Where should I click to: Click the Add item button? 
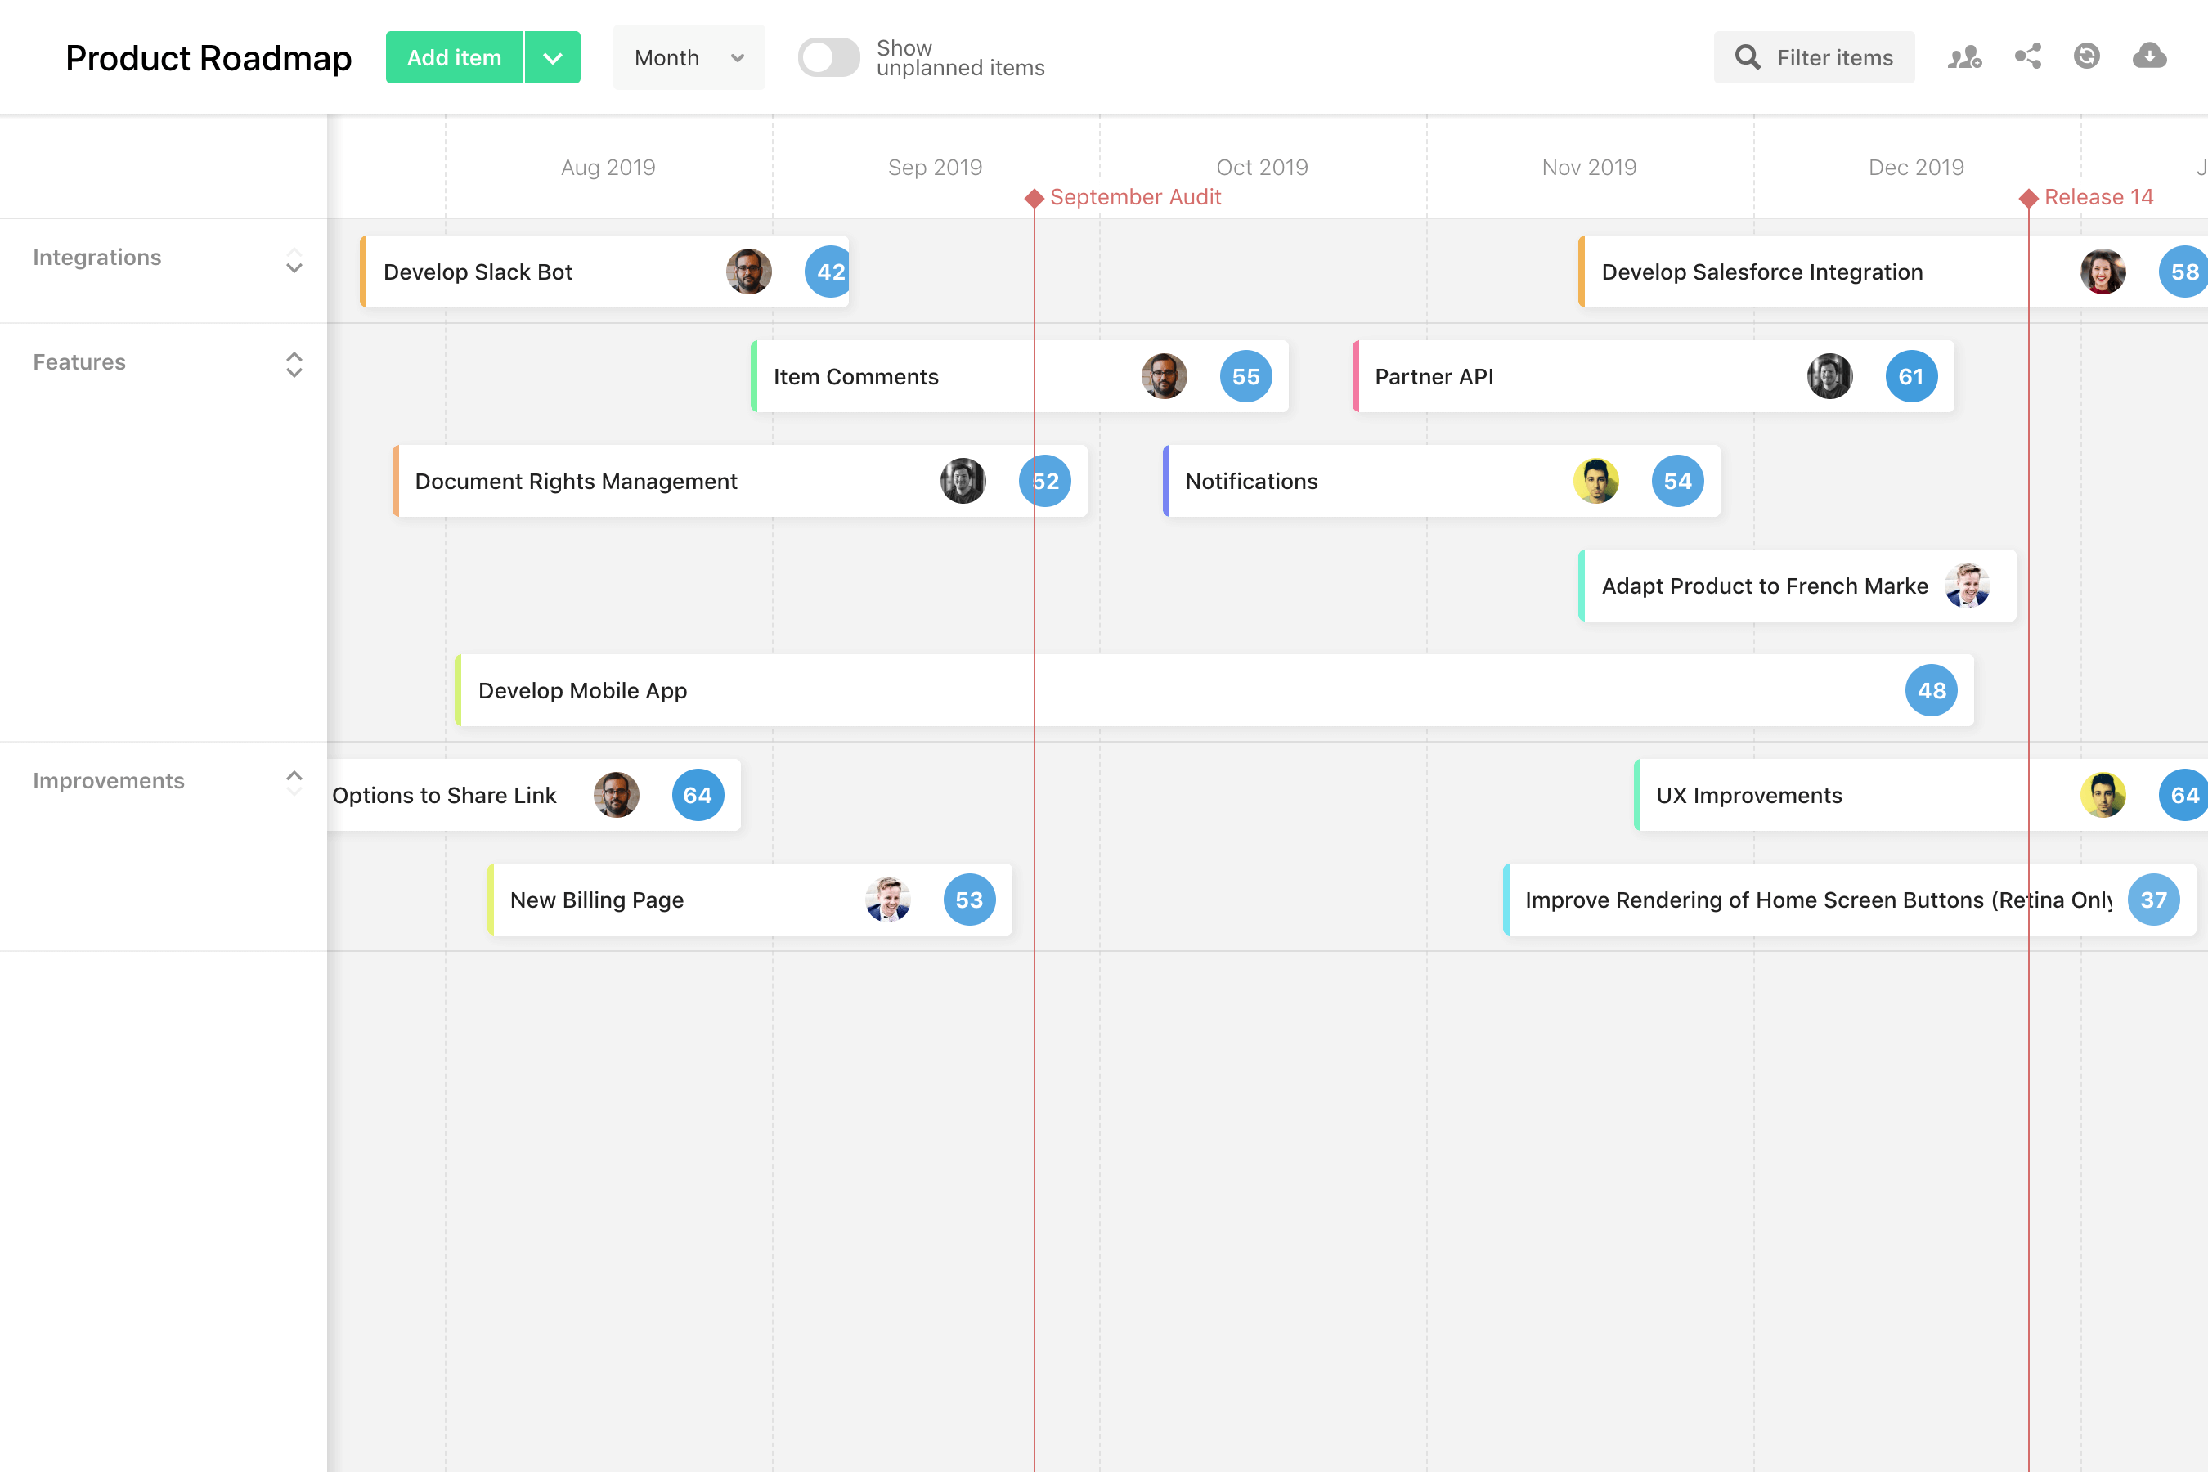[x=453, y=57]
